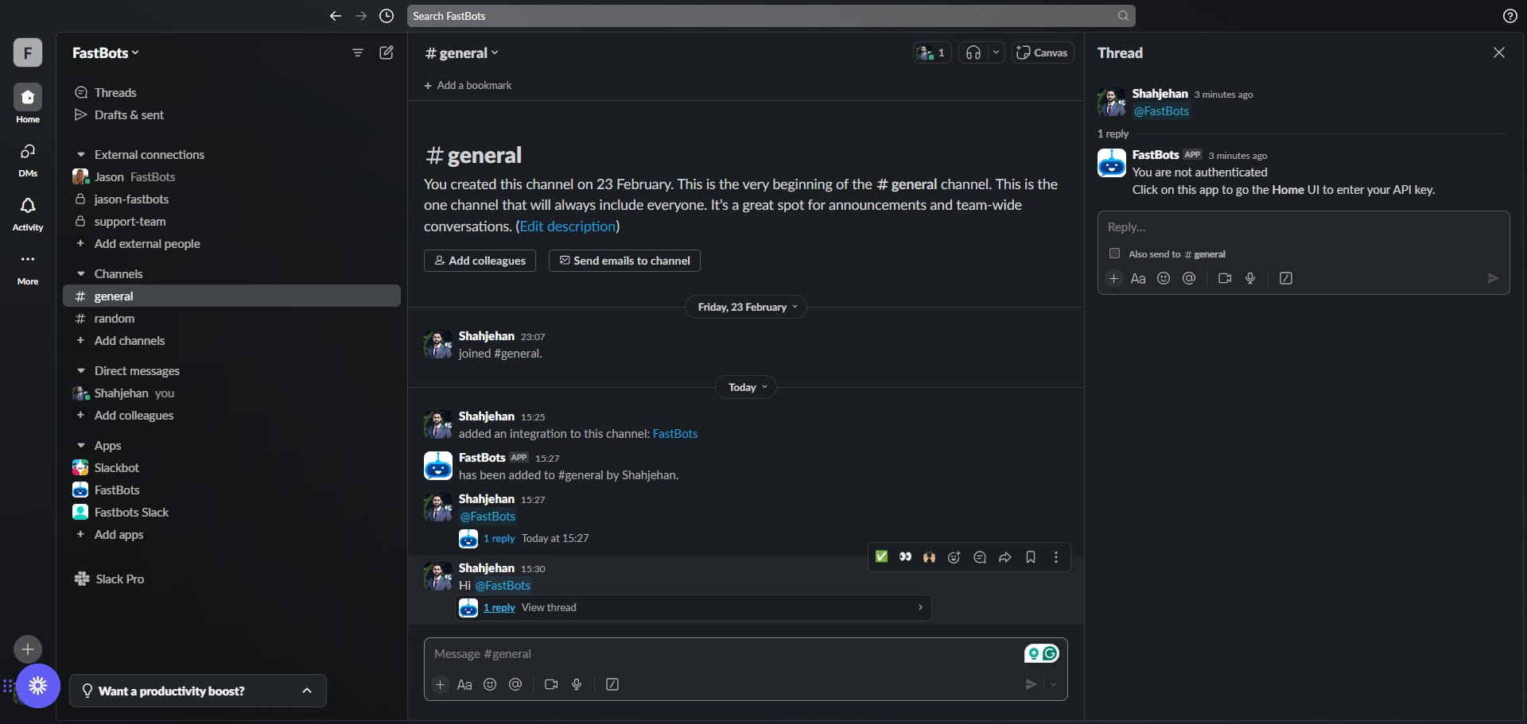Record a video clip in the #general composer
Image resolution: width=1527 pixels, height=724 pixels.
tap(551, 684)
